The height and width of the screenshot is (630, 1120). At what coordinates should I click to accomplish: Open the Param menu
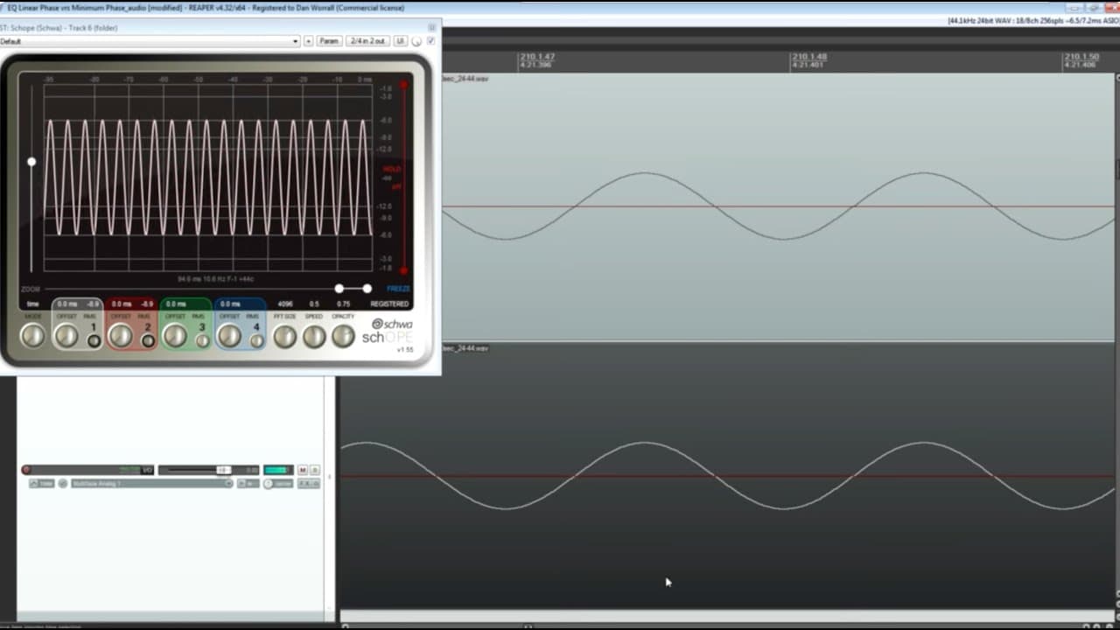328,40
